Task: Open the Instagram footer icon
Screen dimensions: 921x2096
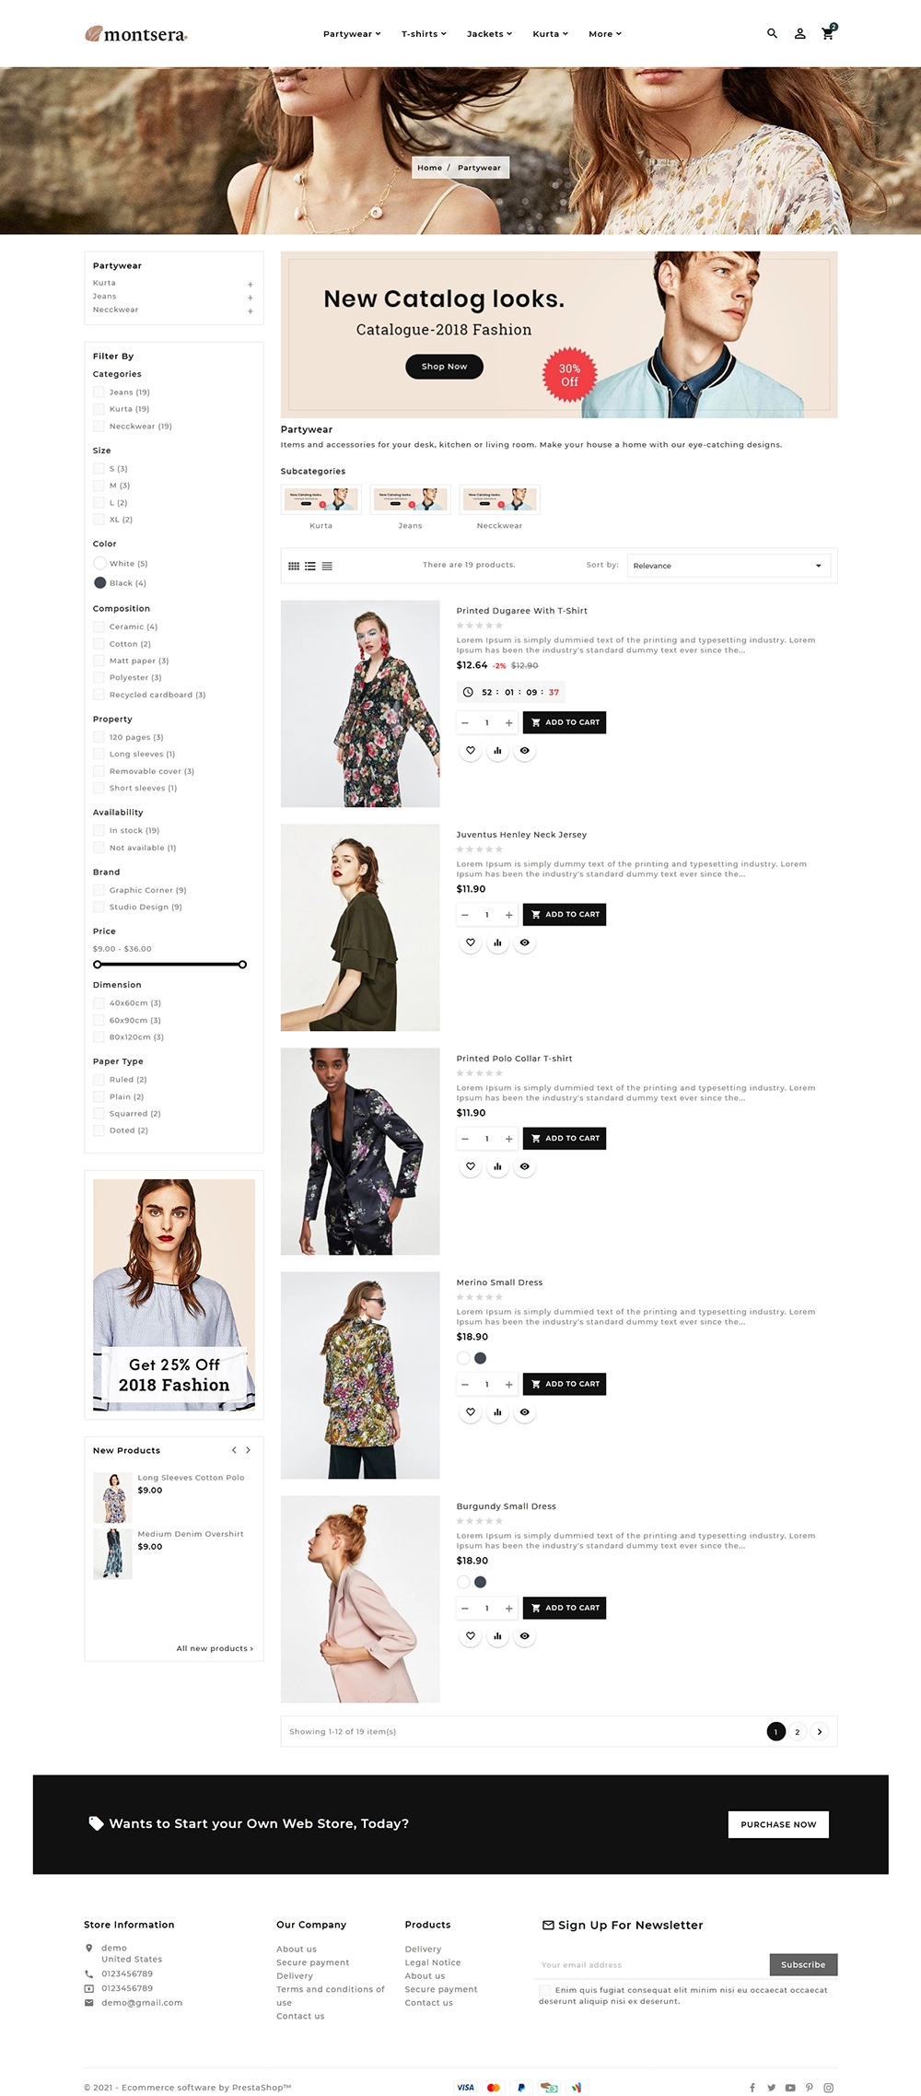Action: pos(828,2088)
